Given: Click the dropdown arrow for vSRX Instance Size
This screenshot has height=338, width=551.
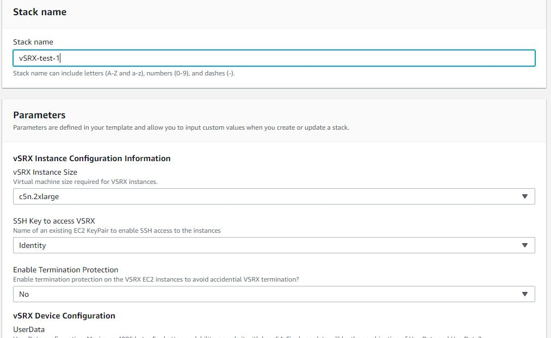Looking at the screenshot, I should 524,196.
